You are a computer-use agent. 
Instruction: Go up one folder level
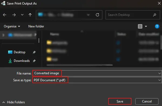click(30, 15)
